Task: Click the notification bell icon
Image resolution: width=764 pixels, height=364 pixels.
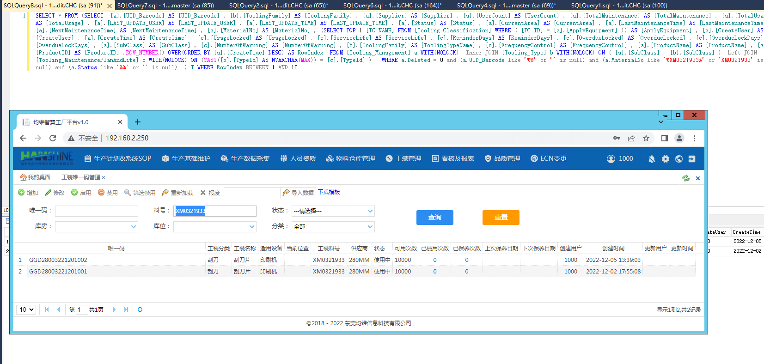Action: point(652,159)
